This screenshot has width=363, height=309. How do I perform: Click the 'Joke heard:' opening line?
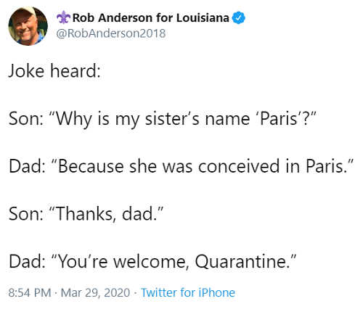click(54, 71)
